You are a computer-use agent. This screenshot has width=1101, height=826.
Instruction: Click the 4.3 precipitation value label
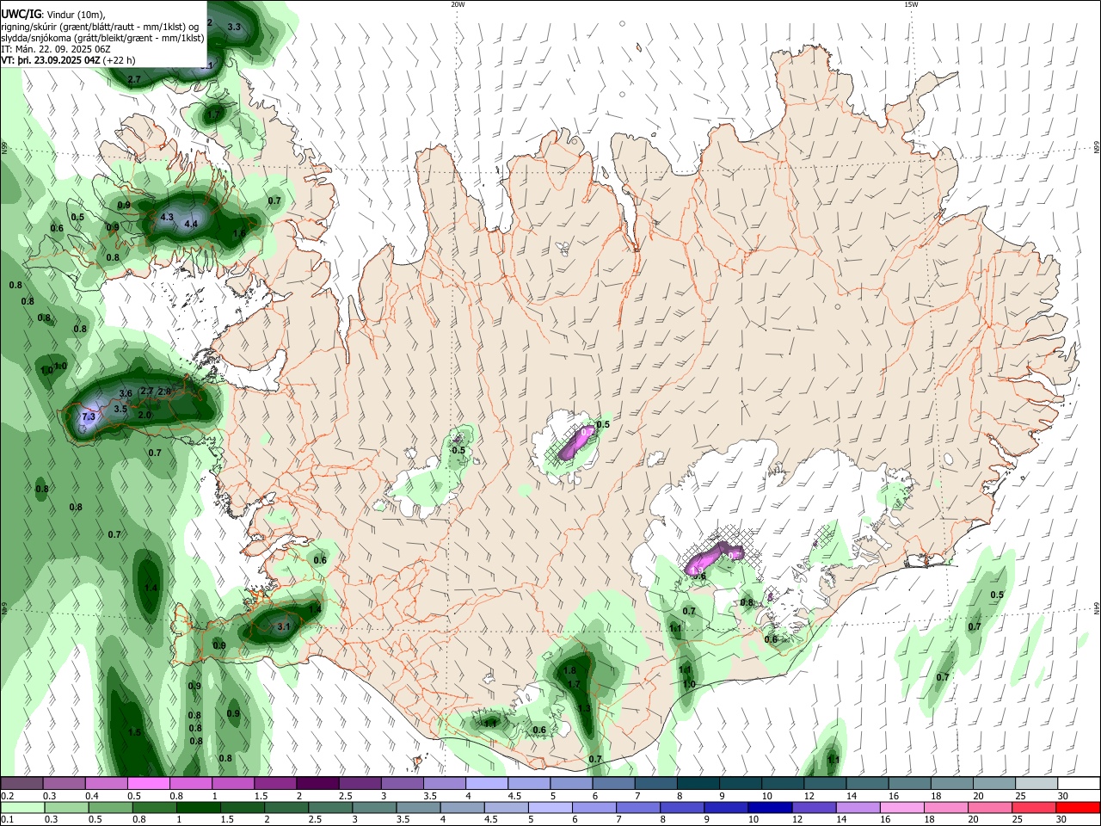[167, 218]
